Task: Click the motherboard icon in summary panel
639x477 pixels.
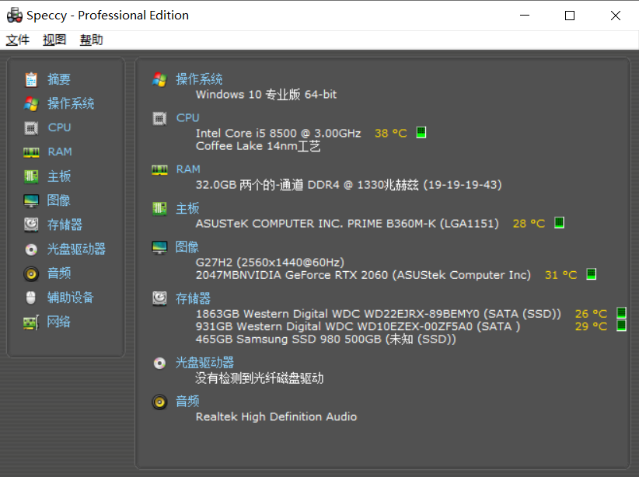Action: 159,208
